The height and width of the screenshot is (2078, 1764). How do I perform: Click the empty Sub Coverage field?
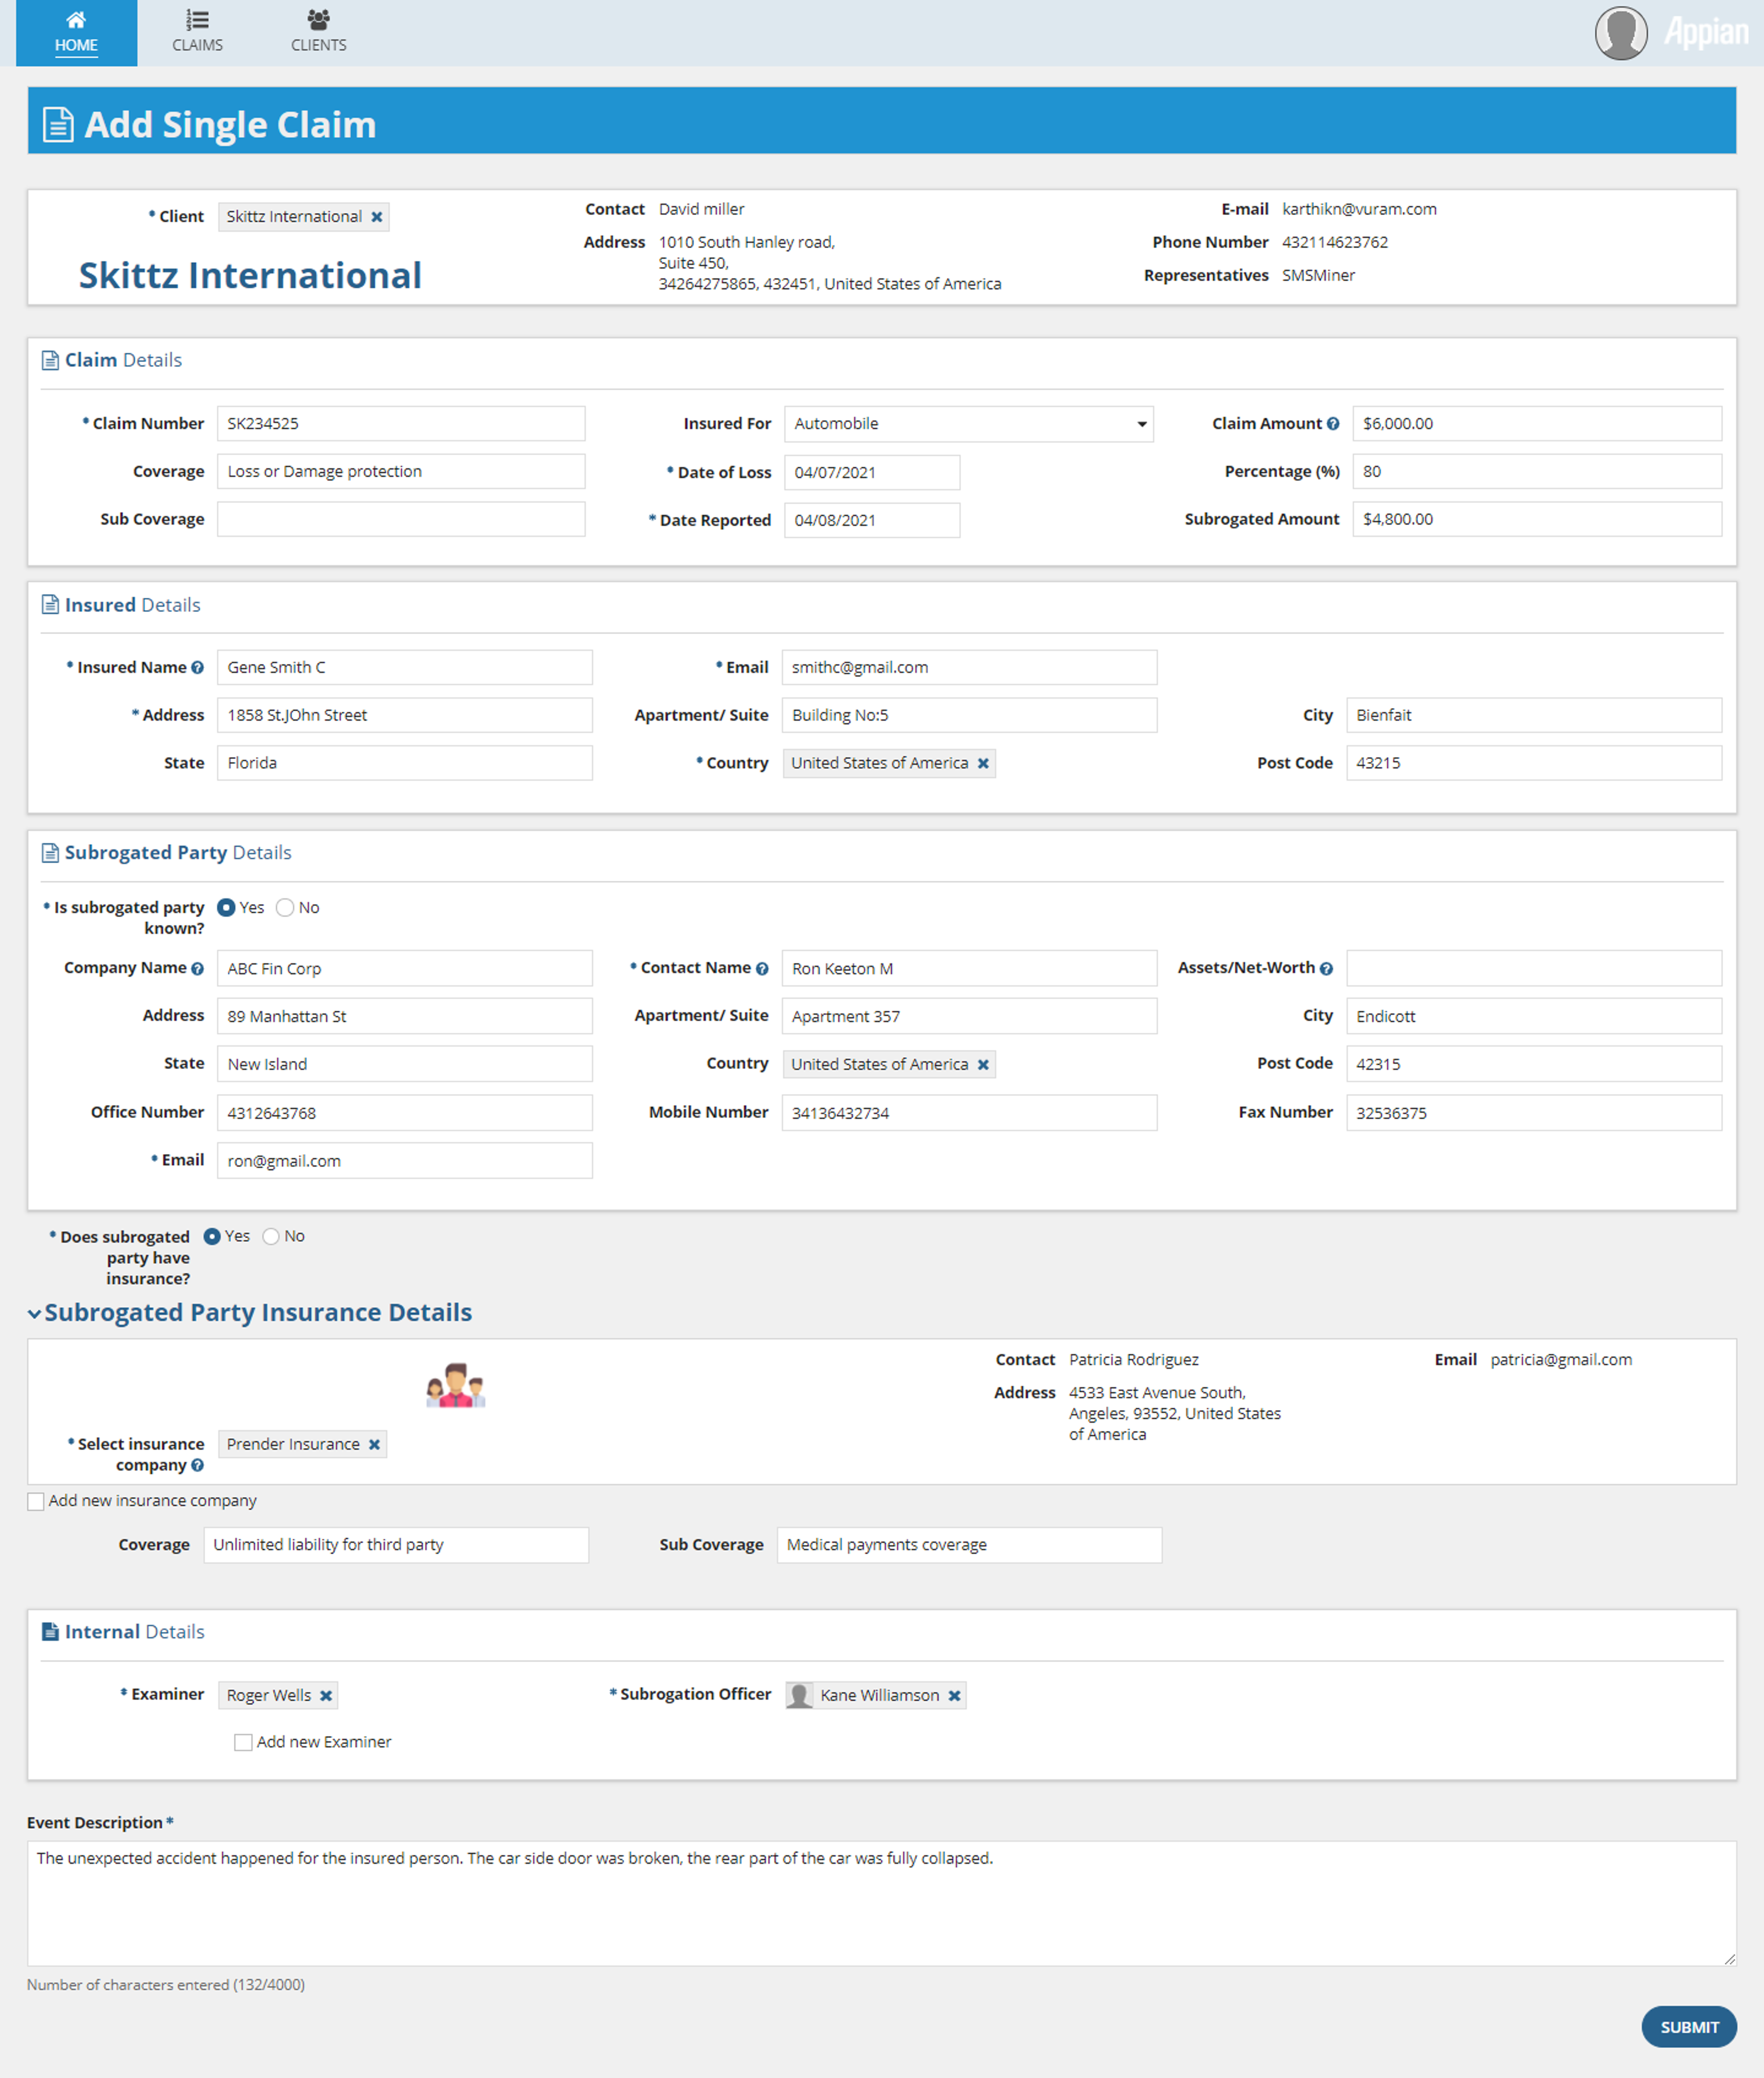point(401,520)
